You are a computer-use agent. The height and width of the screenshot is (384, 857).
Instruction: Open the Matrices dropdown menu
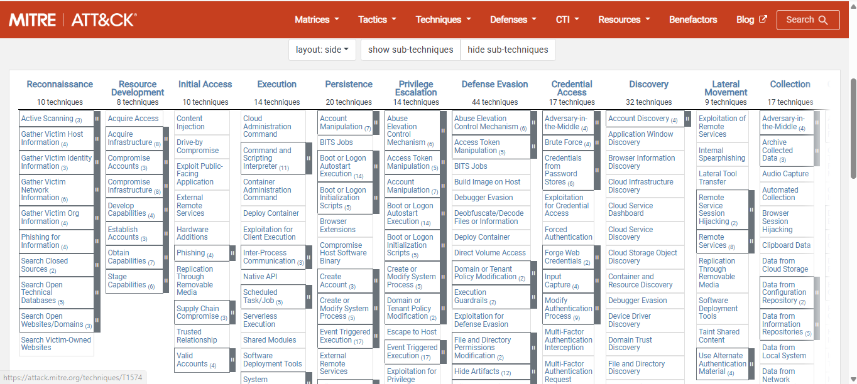317,19
